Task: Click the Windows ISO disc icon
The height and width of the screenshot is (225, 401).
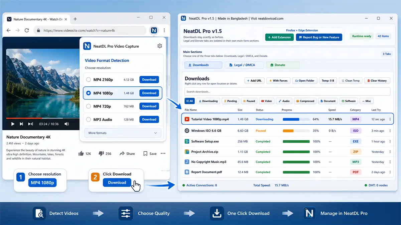Action: [x=187, y=131]
